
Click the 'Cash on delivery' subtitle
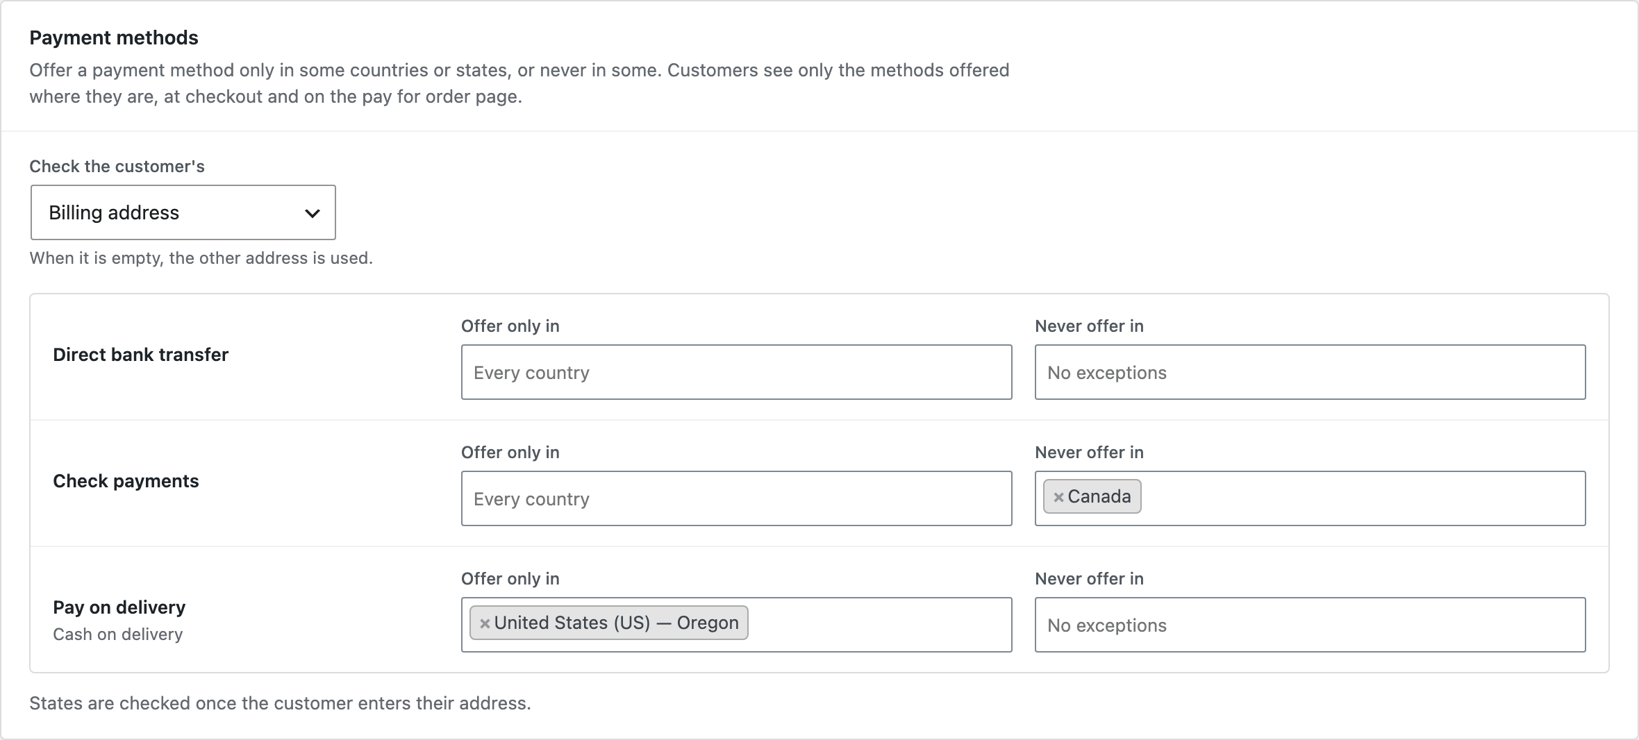[118, 634]
